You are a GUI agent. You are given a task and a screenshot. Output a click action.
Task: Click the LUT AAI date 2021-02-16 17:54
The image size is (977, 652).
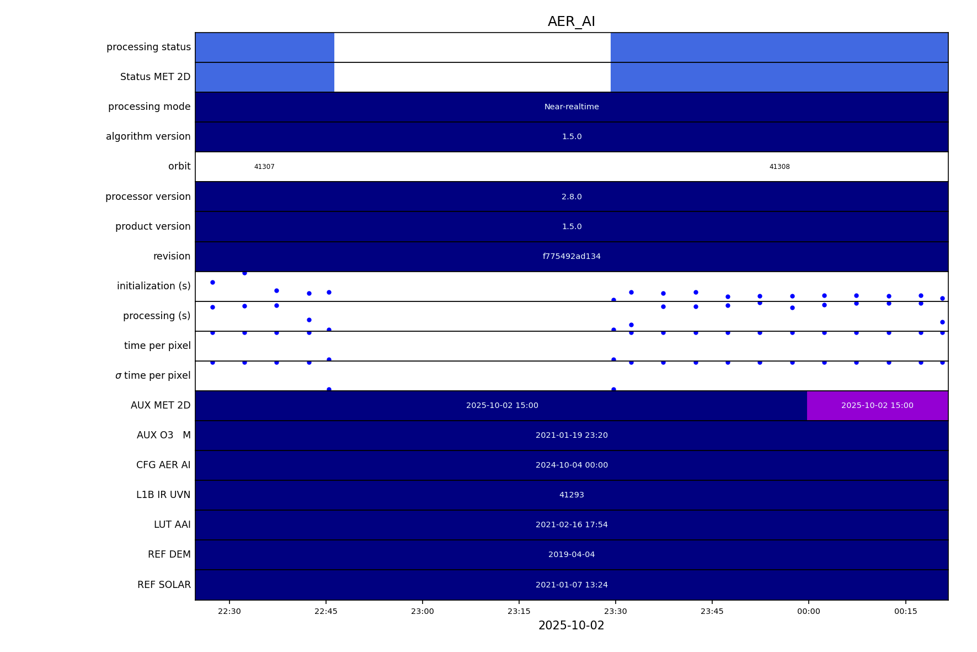point(571,525)
